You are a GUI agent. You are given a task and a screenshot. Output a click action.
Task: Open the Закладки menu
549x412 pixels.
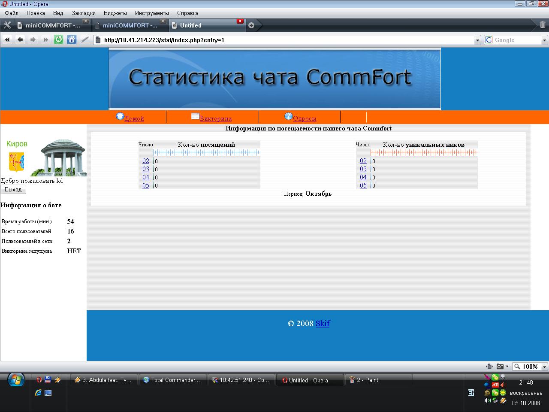pyautogui.click(x=84, y=13)
